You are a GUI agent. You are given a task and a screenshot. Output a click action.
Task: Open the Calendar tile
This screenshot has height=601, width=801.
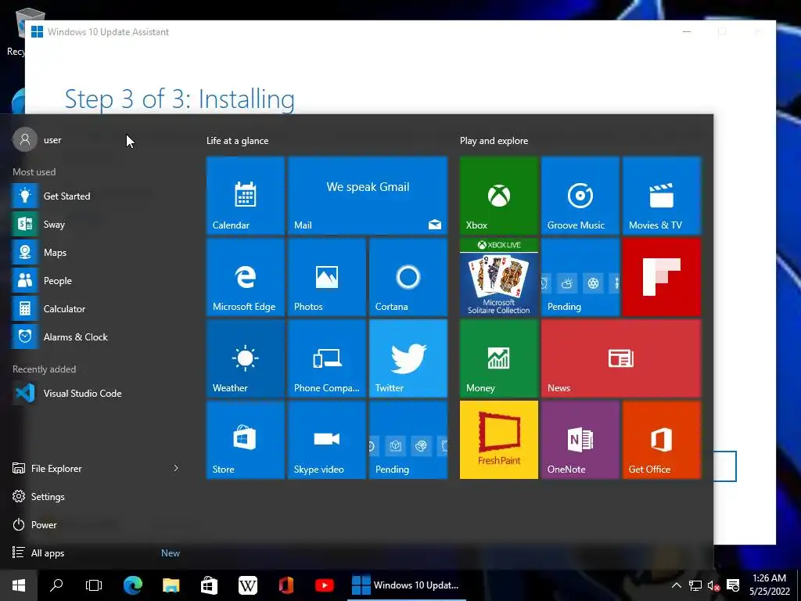point(245,196)
